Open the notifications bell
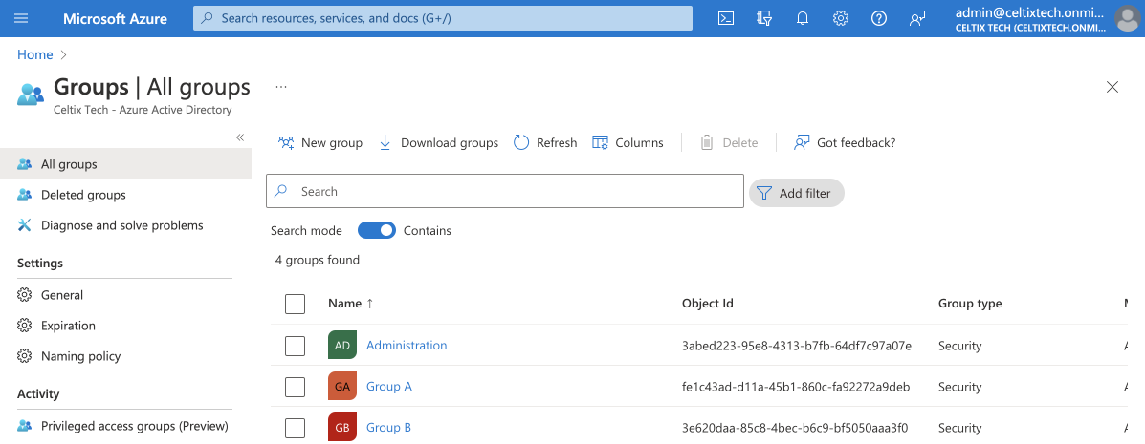The image size is (1145, 444). click(x=803, y=18)
